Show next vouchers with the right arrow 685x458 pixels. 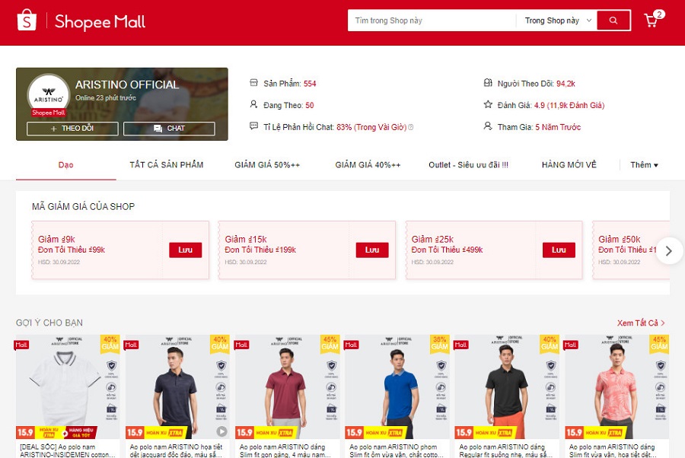tap(668, 250)
